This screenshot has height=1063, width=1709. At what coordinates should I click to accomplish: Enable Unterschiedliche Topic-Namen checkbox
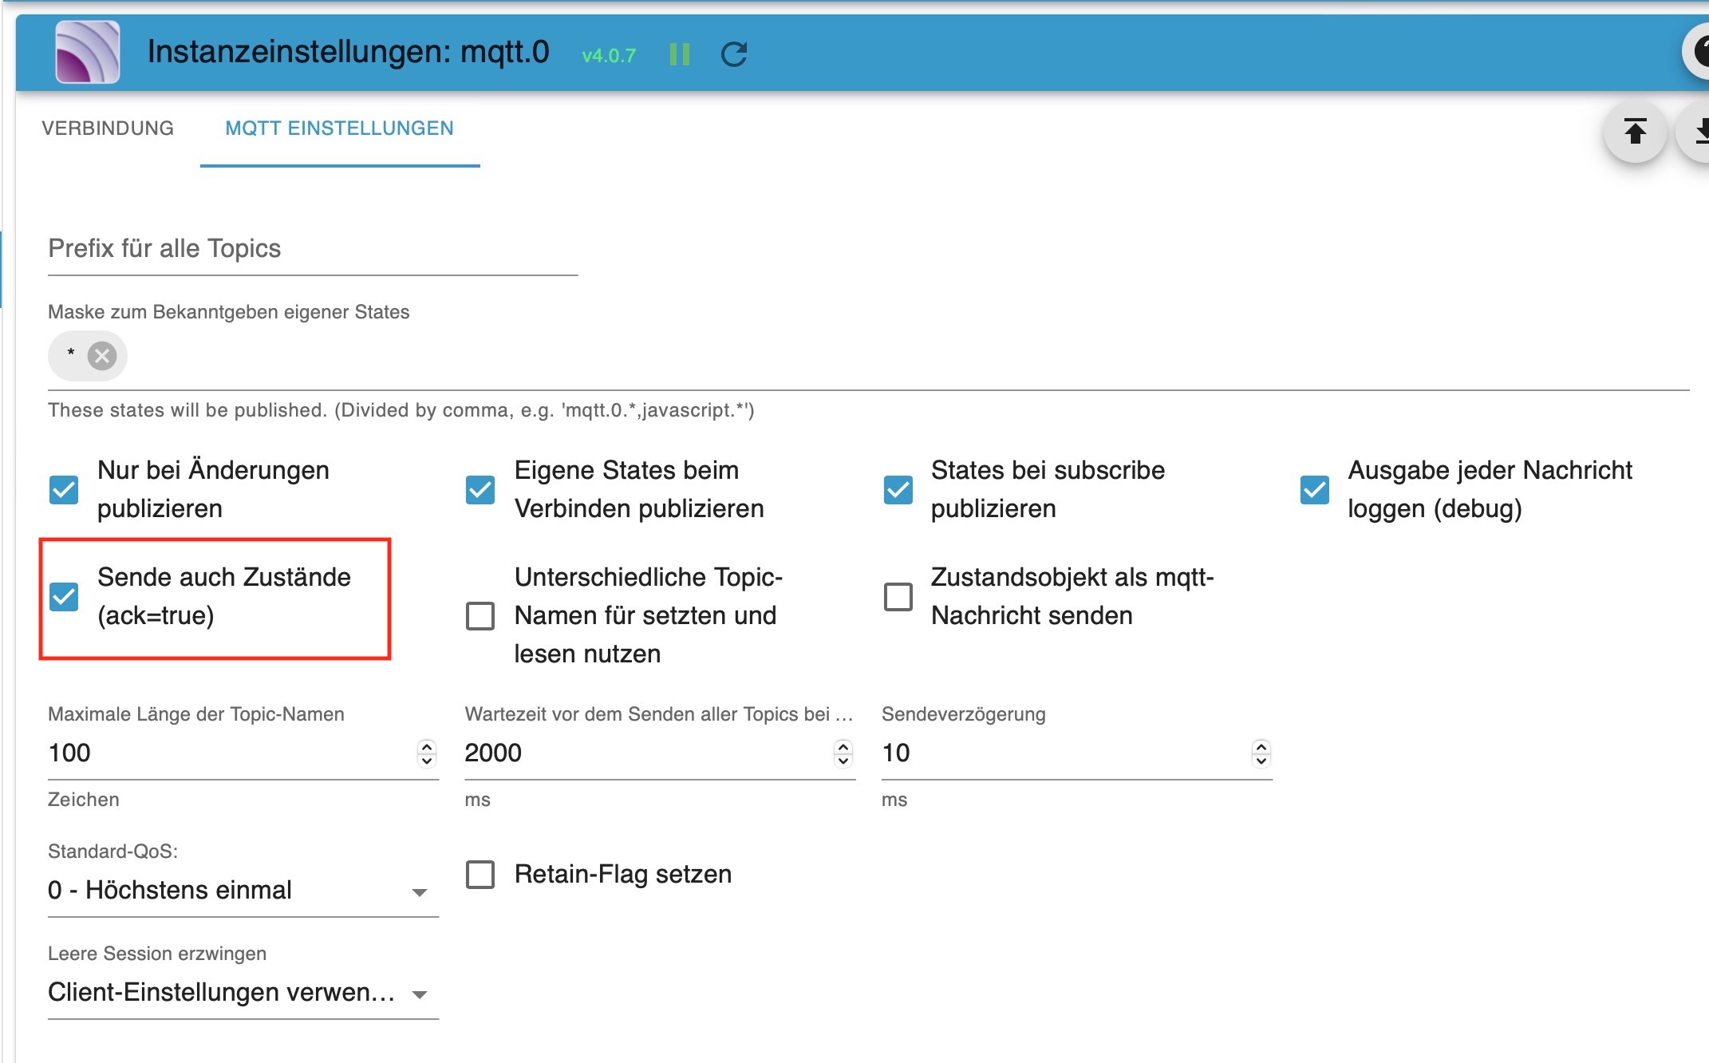pos(480,616)
